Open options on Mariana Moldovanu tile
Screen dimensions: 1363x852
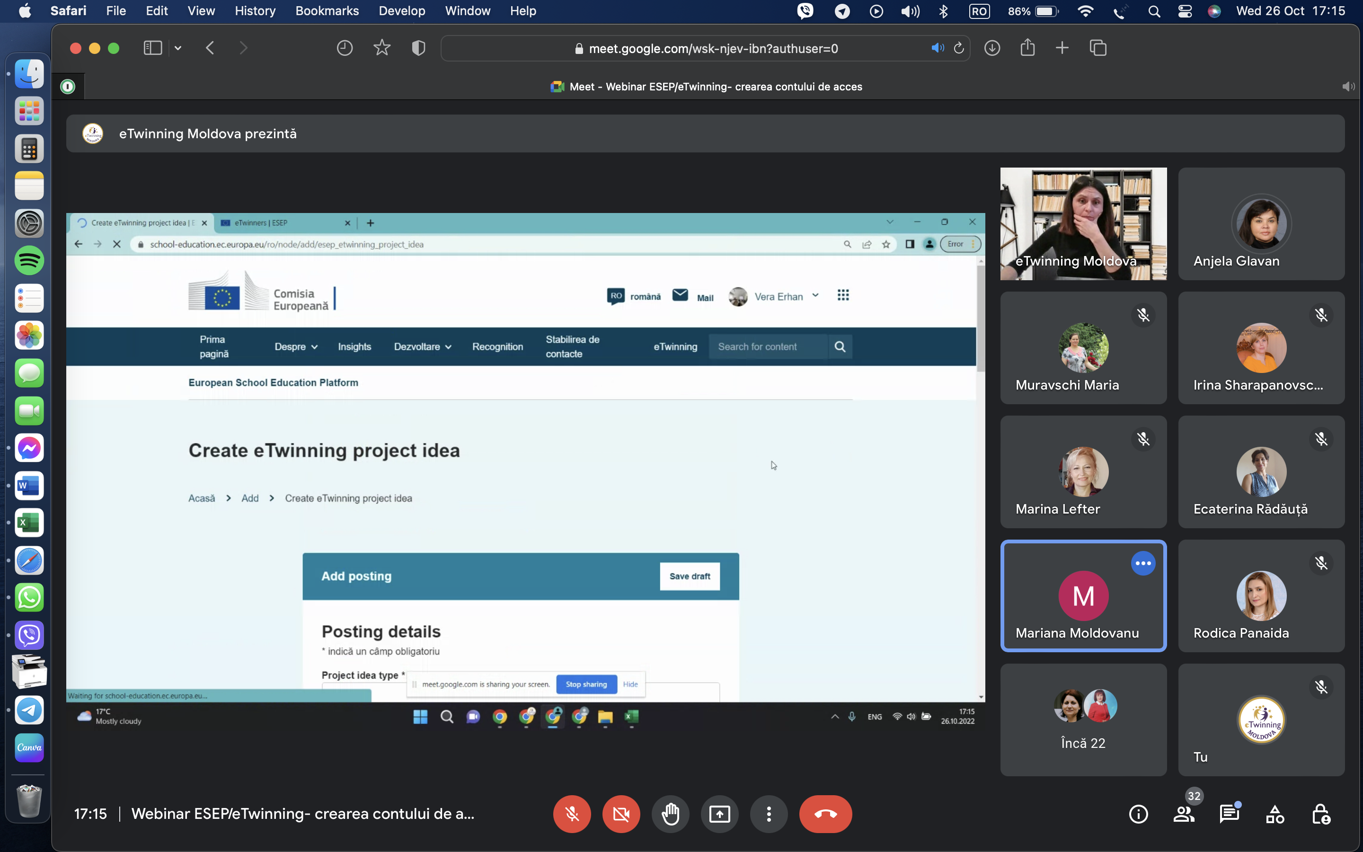1143,563
